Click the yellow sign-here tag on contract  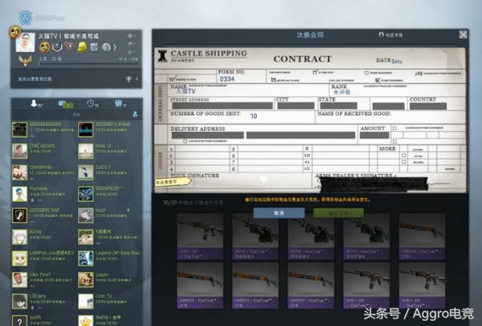(172, 181)
